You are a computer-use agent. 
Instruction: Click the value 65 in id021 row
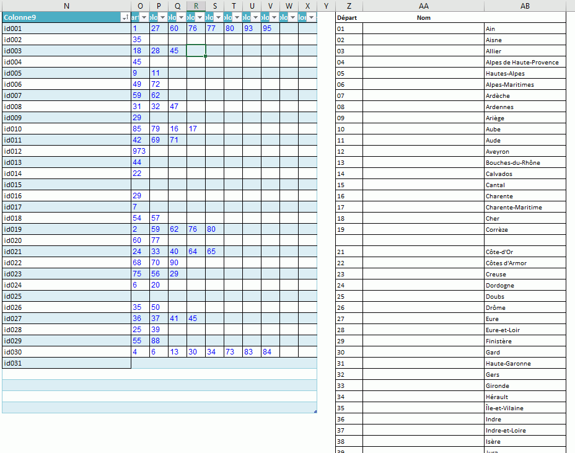(x=215, y=252)
